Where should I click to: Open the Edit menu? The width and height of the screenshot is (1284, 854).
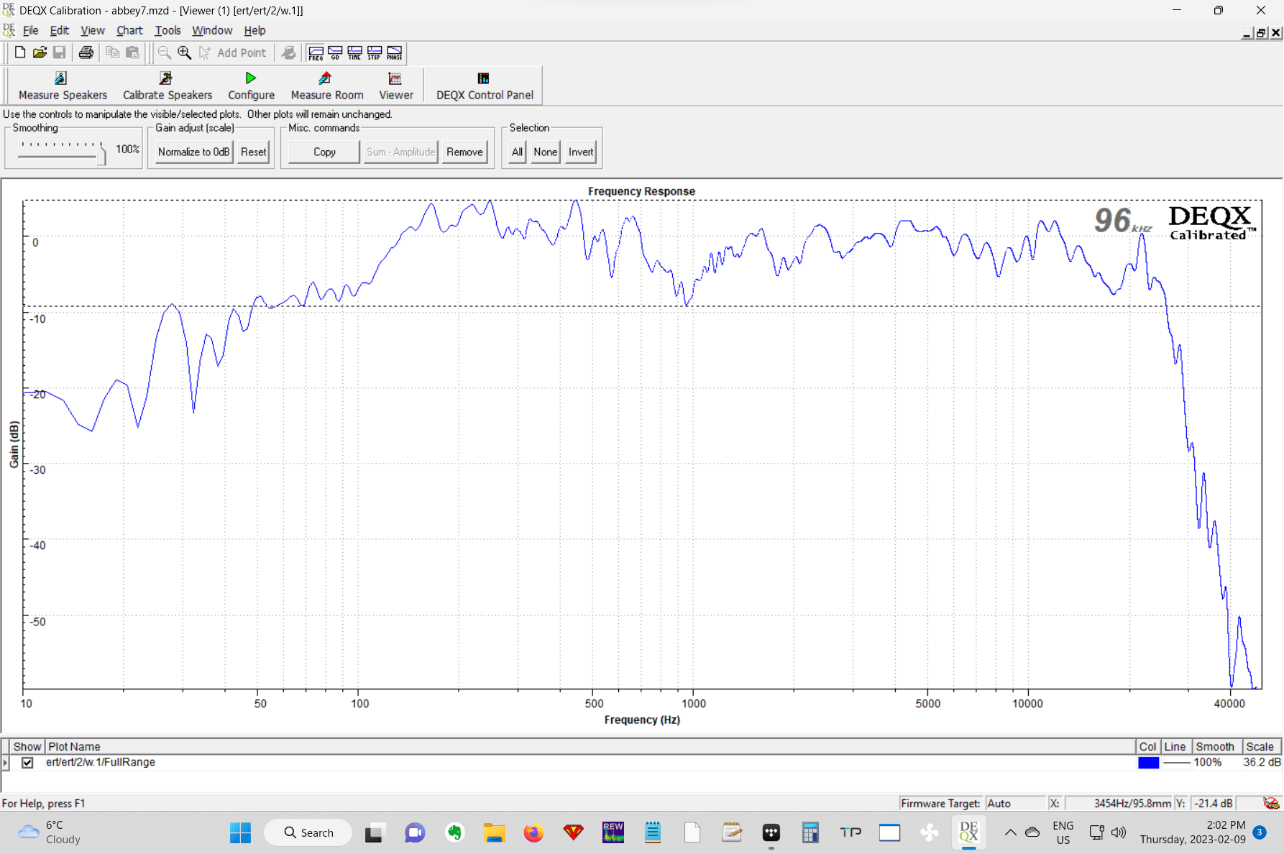[60, 30]
